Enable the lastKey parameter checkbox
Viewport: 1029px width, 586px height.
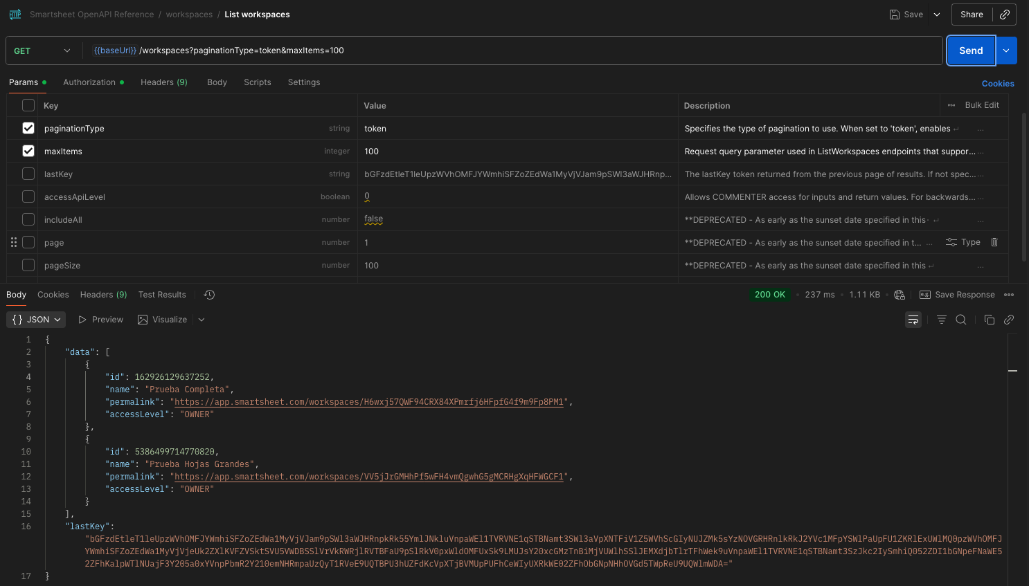(28, 174)
